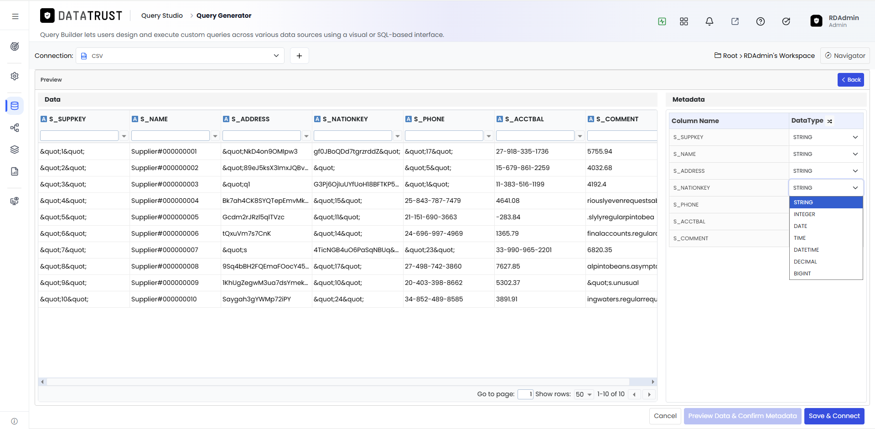The width and height of the screenshot is (875, 429).
Task: Open the S_NAME DataType dropdown
Action: [826, 154]
